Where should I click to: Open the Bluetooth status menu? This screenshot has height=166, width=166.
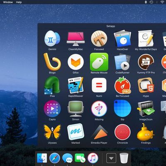tap(146, 2)
